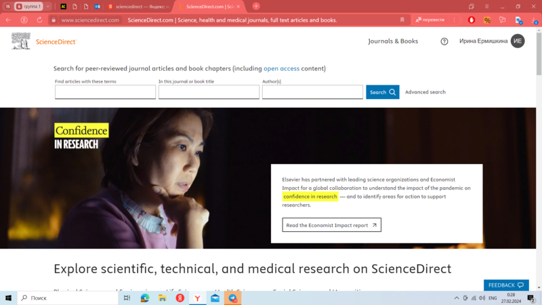Follow the open access link

coord(281,68)
